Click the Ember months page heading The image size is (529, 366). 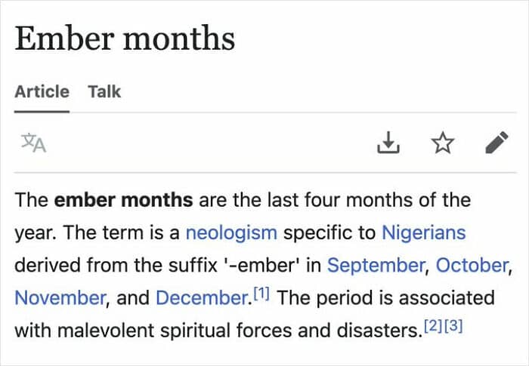click(x=125, y=38)
